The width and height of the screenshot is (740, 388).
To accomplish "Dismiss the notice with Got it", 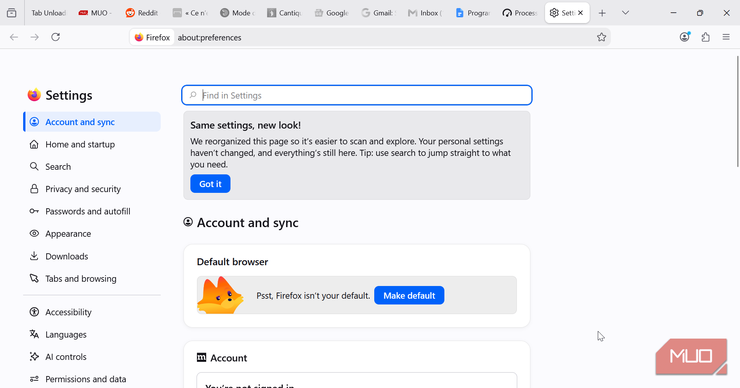I will click(x=210, y=184).
